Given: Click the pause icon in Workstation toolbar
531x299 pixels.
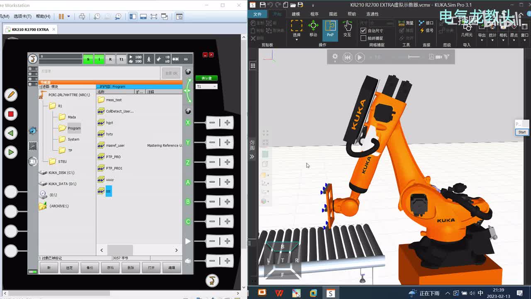Looking at the screenshot, I should 61,17.
